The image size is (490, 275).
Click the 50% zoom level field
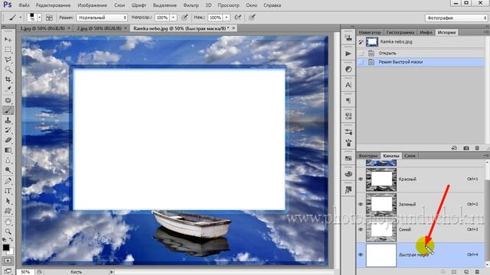pos(25,272)
